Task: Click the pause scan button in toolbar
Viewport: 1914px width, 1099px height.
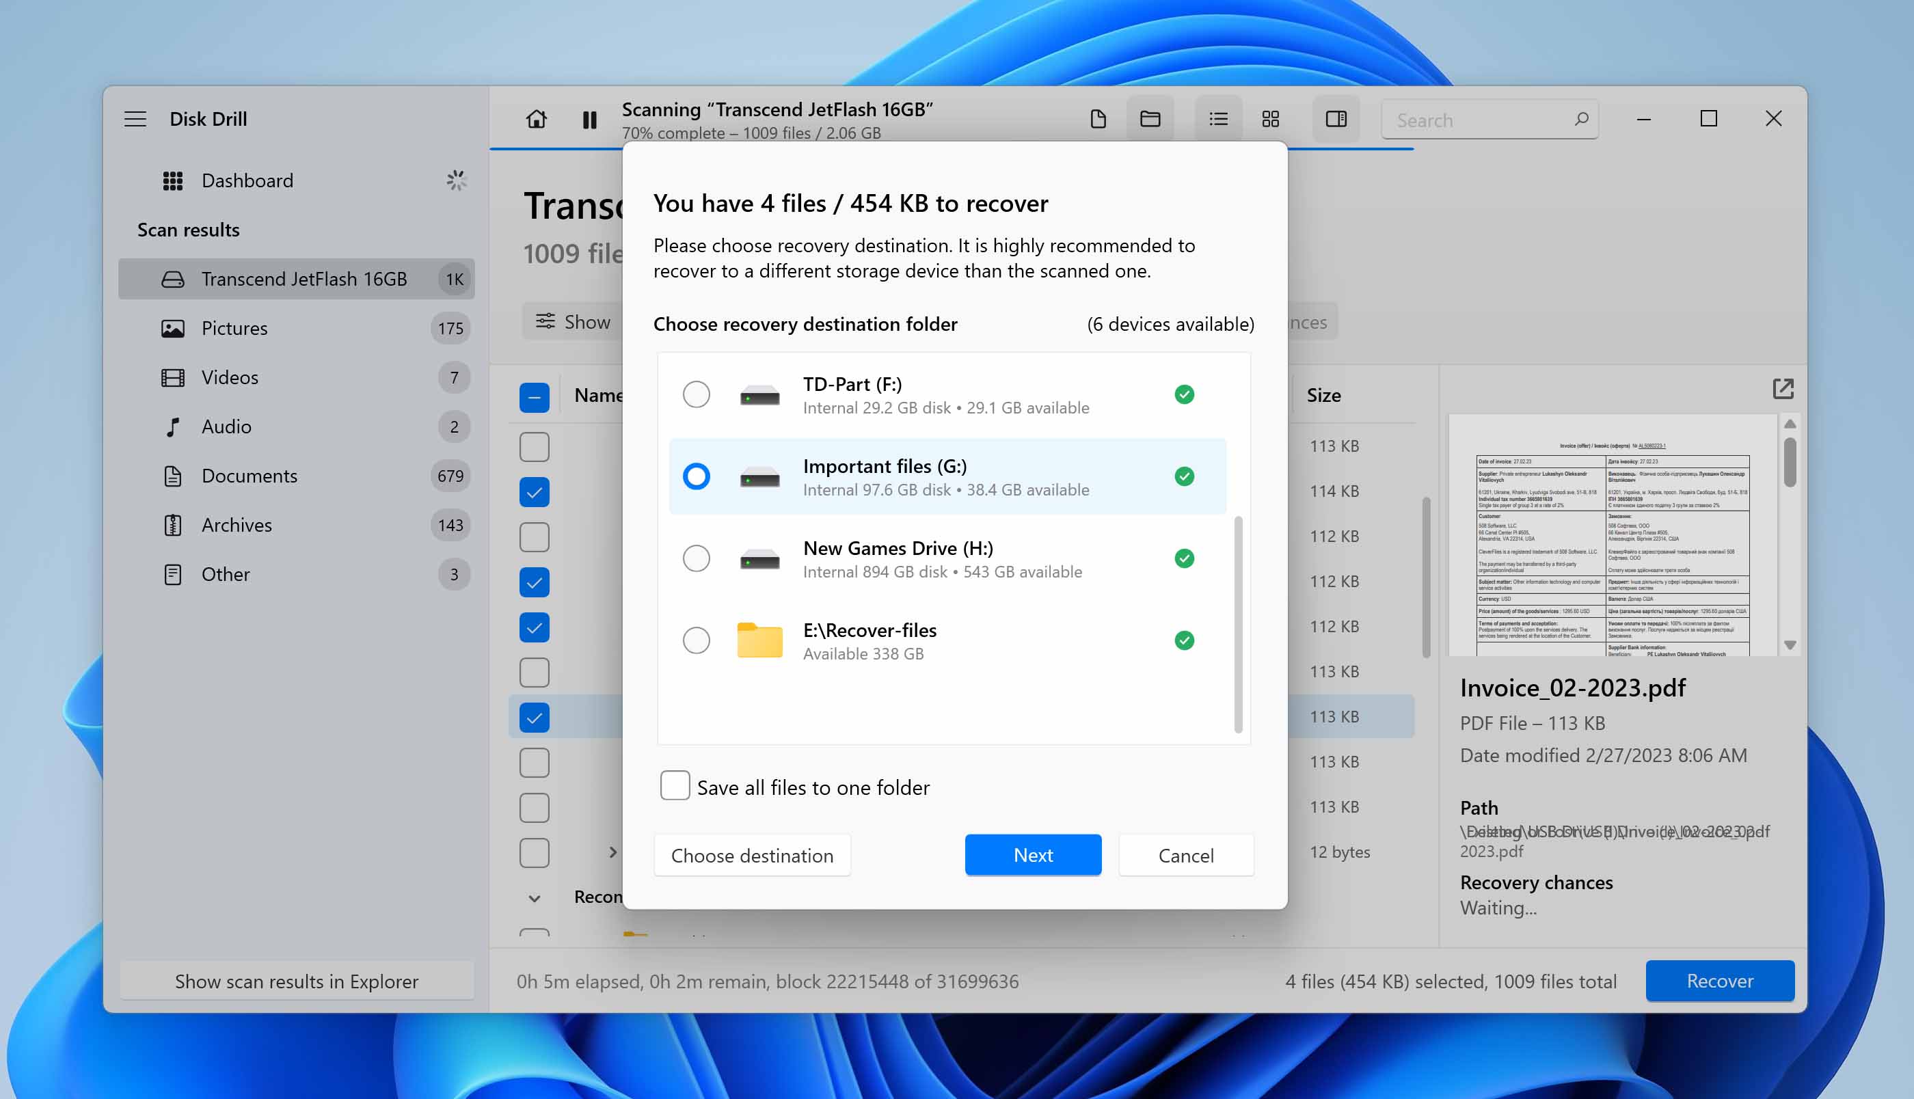Action: pos(589,118)
